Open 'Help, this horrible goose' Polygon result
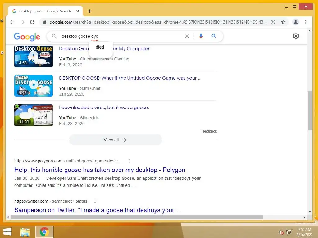This screenshot has width=318, height=238. click(100, 170)
